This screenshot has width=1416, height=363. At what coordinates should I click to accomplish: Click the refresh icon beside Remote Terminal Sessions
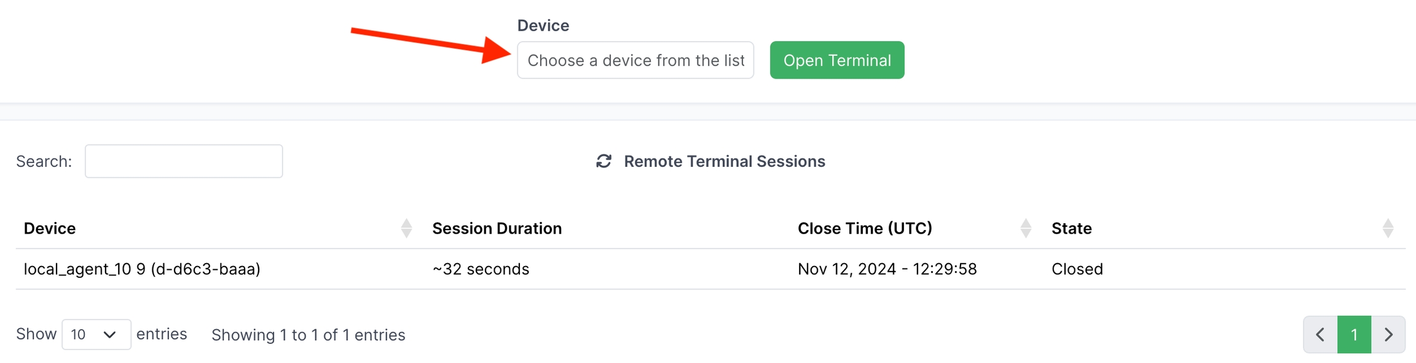(x=604, y=161)
